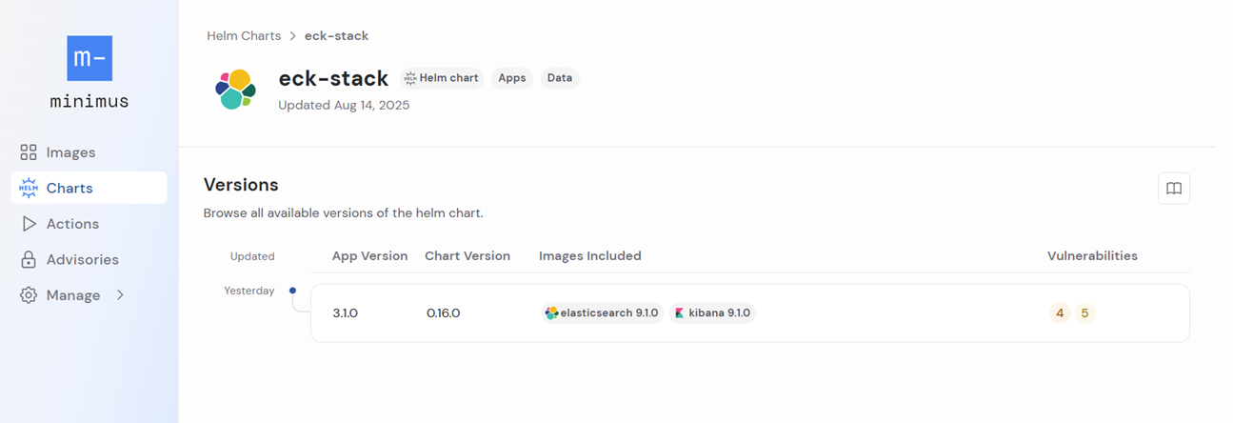The width and height of the screenshot is (1233, 423).
Task: Click the elasticsearch logo in image chip
Action: [x=551, y=312]
